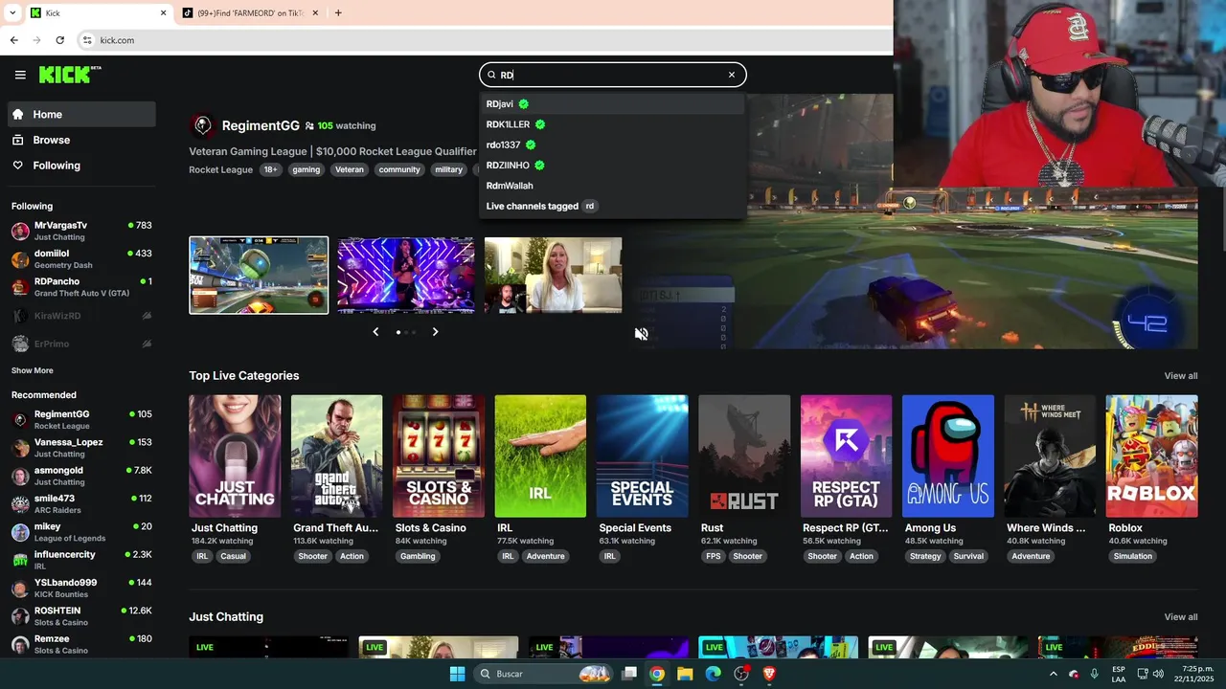Click the gaming tag chip
Image resolution: width=1226 pixels, height=689 pixels.
(306, 169)
